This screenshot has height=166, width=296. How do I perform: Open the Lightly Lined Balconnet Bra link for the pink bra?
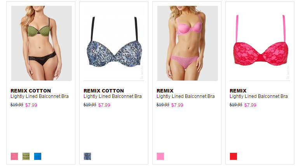[186, 96]
